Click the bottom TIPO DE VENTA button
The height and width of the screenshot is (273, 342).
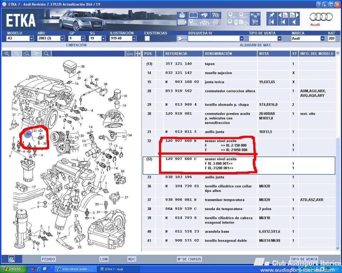pyautogui.click(x=304, y=259)
